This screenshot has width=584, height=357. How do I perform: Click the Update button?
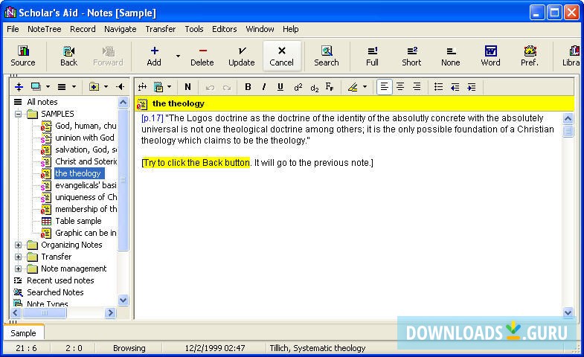tap(242, 56)
